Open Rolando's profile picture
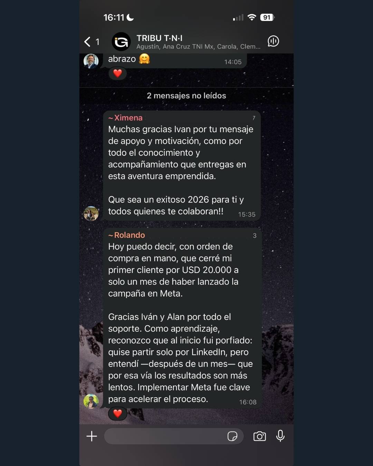This screenshot has height=466, width=373. [x=91, y=401]
